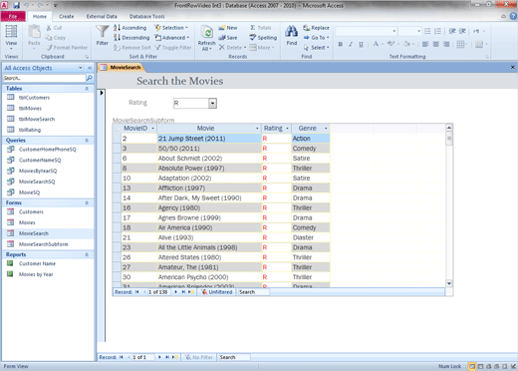This screenshot has width=518, height=371.
Task: Click the navigation pane Search field
Action: tap(44, 78)
